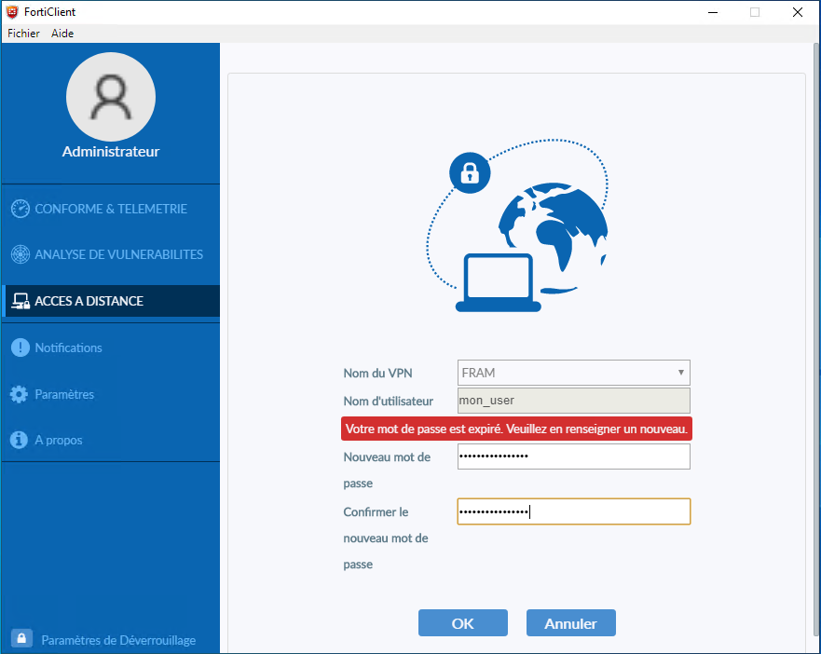Click the Nom d'utilisateur field mon_user
The width and height of the screenshot is (821, 654).
point(574,401)
